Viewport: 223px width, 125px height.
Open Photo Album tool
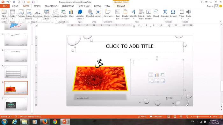[x=47, y=15]
